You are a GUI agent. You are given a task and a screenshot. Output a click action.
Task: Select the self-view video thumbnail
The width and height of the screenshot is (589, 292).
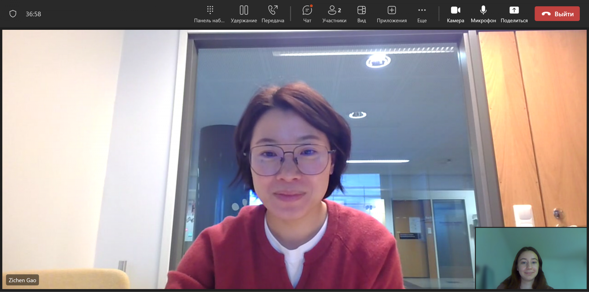[x=531, y=258]
